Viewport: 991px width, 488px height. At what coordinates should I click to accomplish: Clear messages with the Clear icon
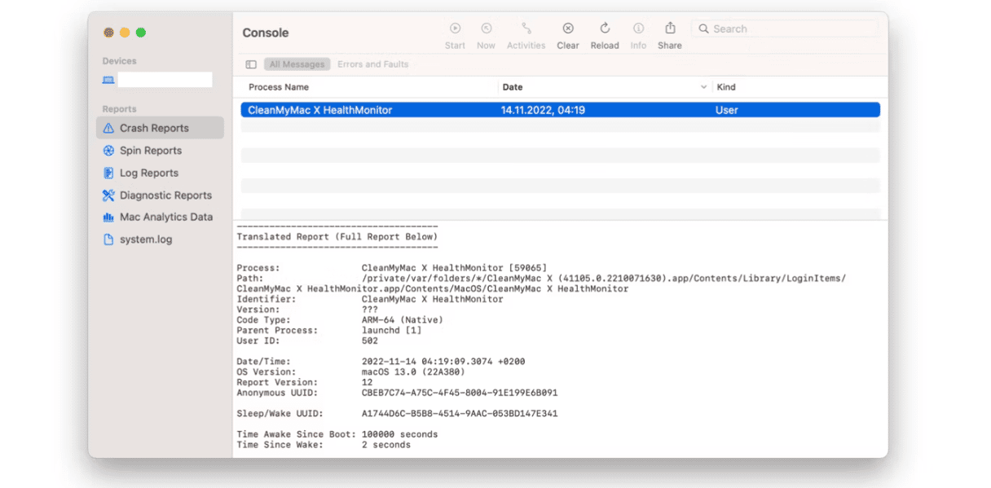pyautogui.click(x=568, y=29)
